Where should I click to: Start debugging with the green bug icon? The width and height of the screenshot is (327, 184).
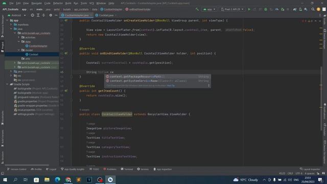pos(266,9)
